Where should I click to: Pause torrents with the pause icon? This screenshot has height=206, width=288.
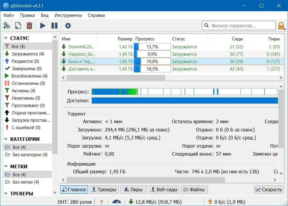click(x=54, y=26)
